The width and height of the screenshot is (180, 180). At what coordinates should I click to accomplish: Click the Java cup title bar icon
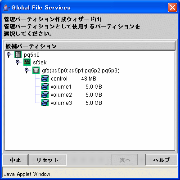(x=6, y=7)
